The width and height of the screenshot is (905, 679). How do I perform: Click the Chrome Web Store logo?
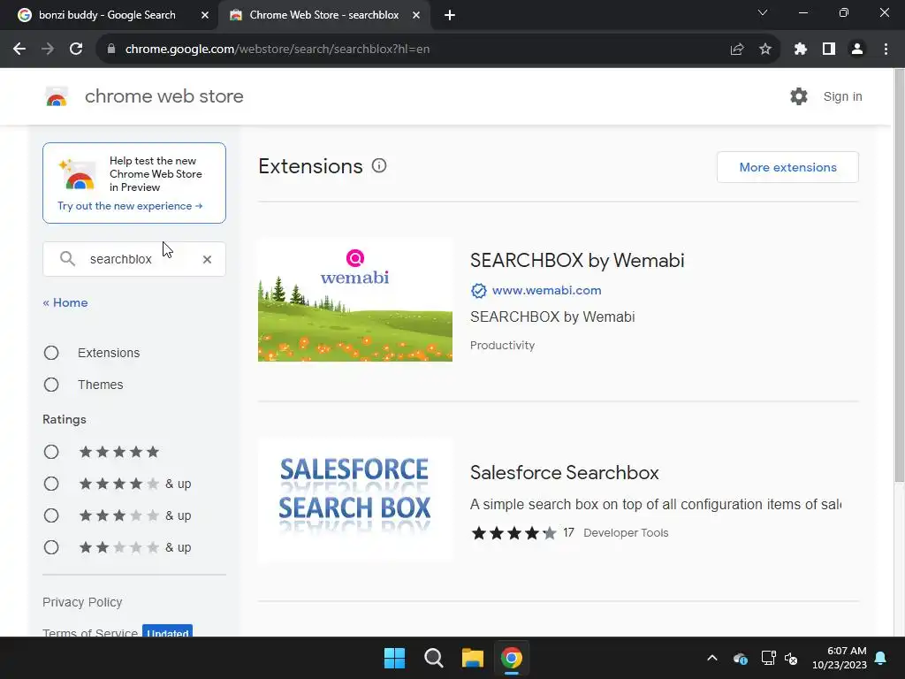pyautogui.click(x=57, y=96)
